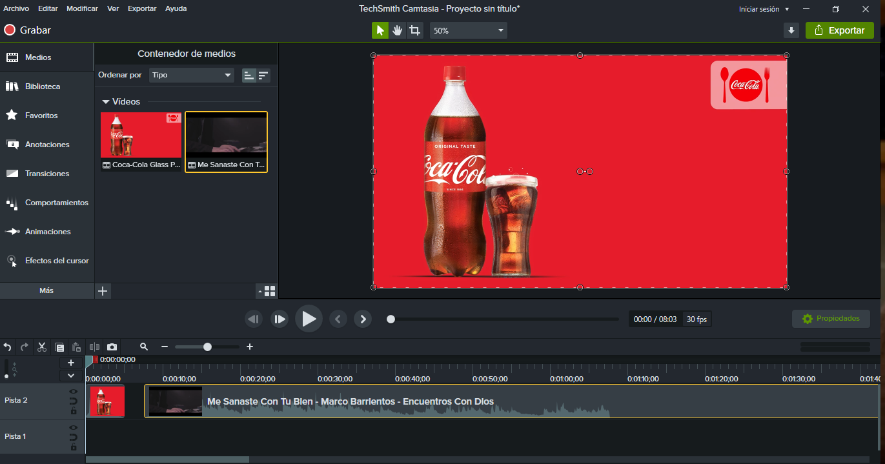Click the download arrow icon beside Exportar

[791, 30]
